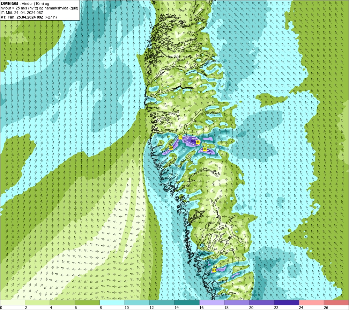
Task: Select the 'Vindur (10m) og' header text
Action: 36,4
